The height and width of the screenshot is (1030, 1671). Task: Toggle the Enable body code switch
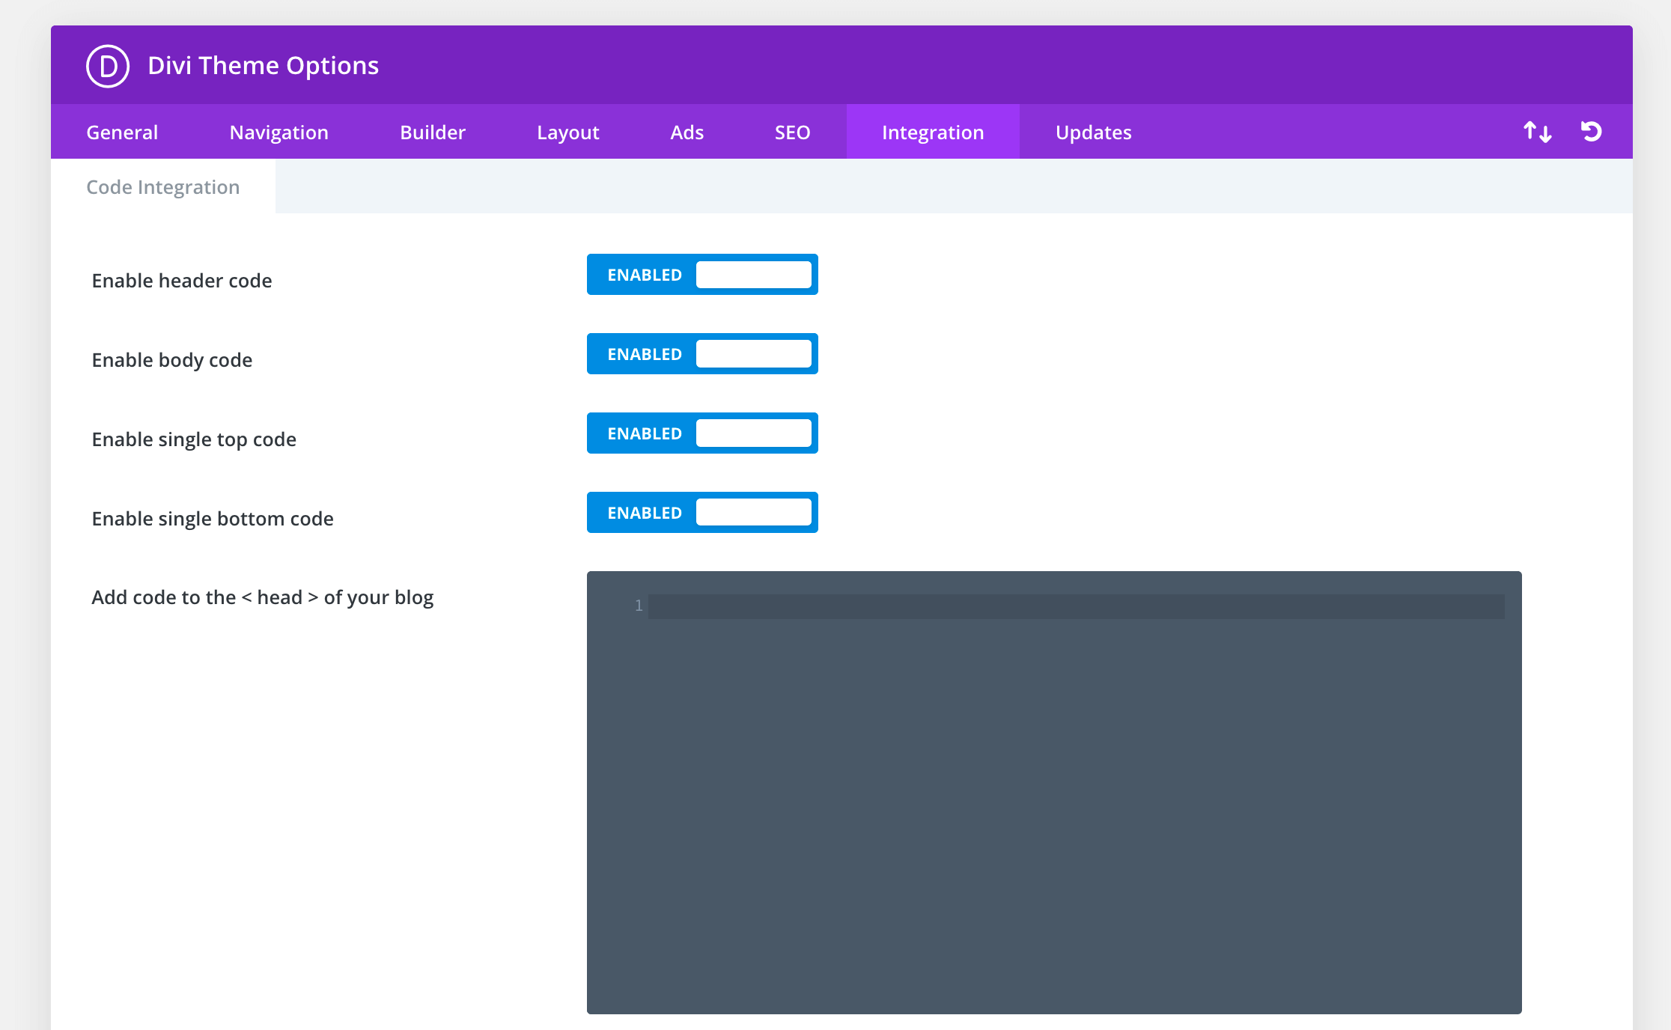(x=701, y=354)
